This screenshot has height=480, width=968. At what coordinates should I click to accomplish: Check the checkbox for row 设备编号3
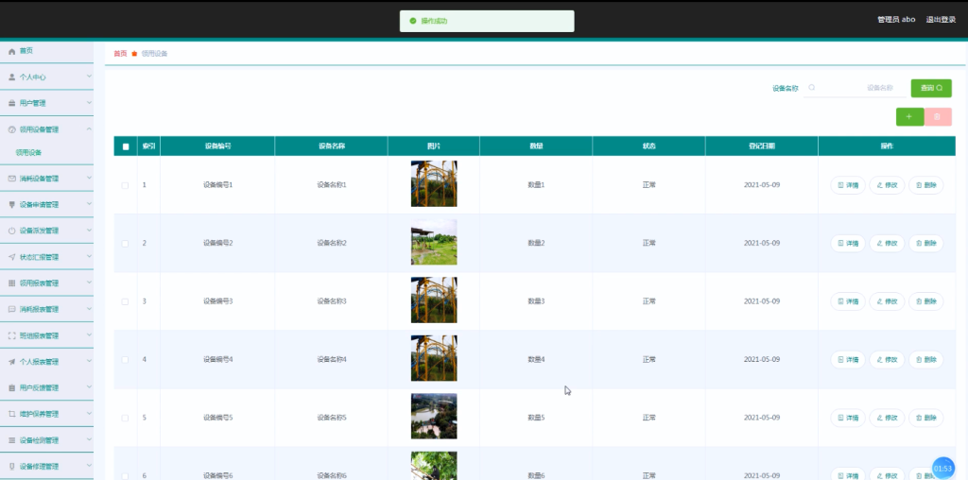(126, 301)
